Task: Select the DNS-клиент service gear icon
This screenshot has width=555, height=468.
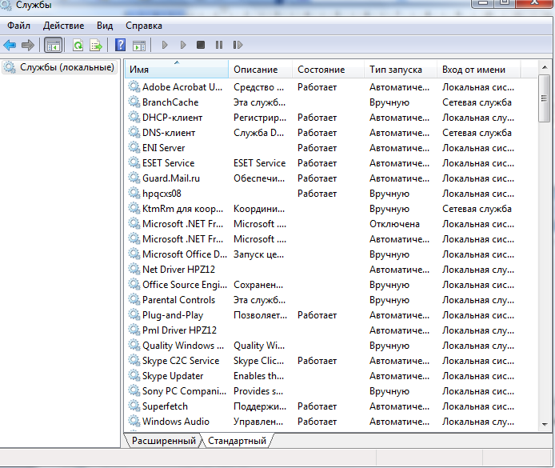Action: point(134,132)
